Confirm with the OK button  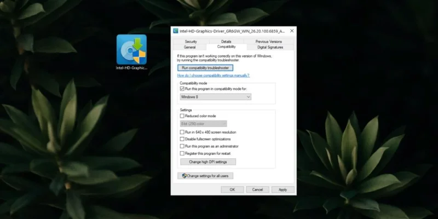[232, 189]
